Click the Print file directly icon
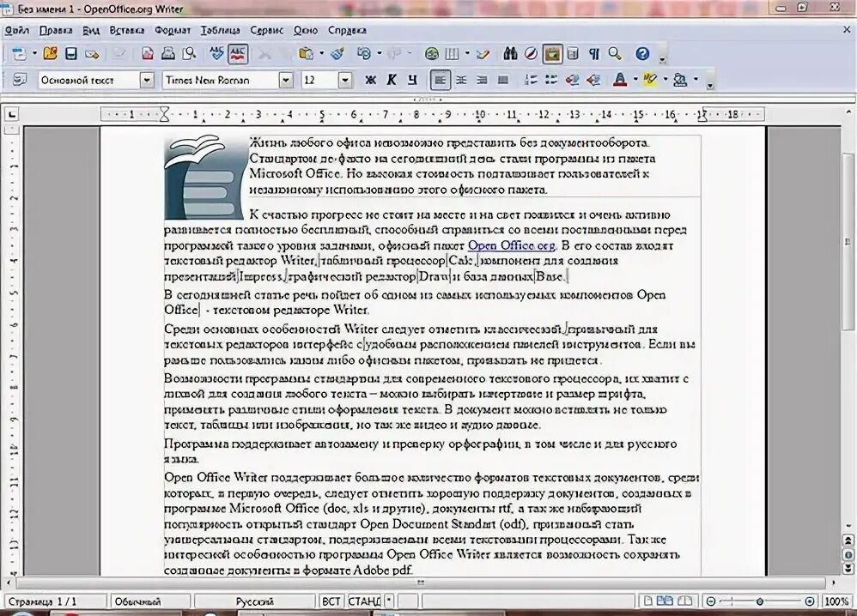857x616 pixels. [167, 53]
